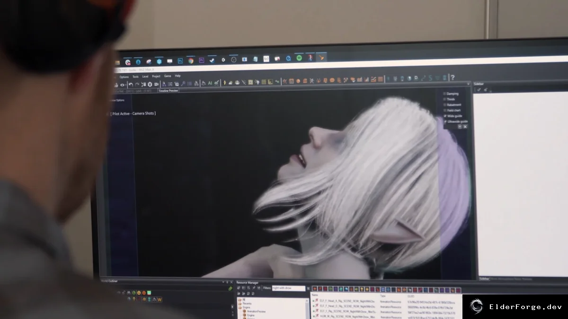This screenshot has width=568, height=319.
Task: Click the Undo arrow in the toolbar
Action: (x=131, y=85)
